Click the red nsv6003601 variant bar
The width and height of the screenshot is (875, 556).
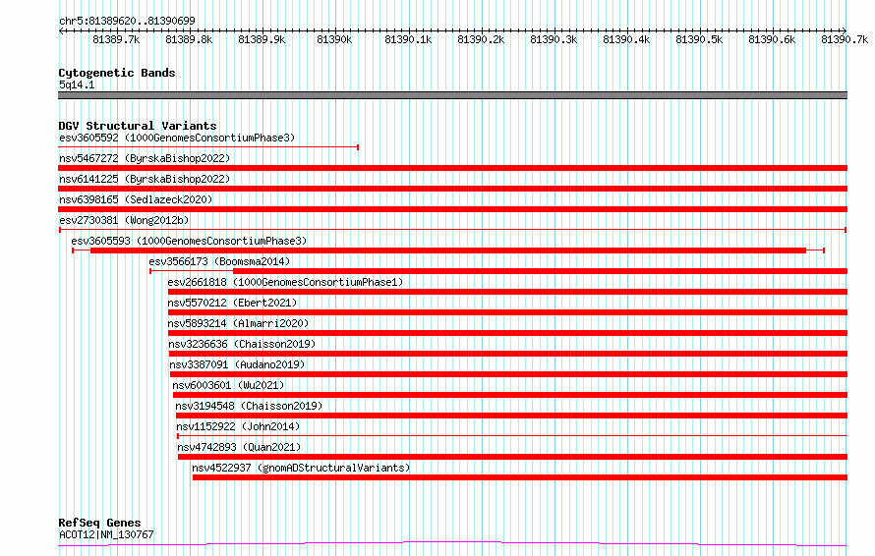pyautogui.click(x=510, y=395)
